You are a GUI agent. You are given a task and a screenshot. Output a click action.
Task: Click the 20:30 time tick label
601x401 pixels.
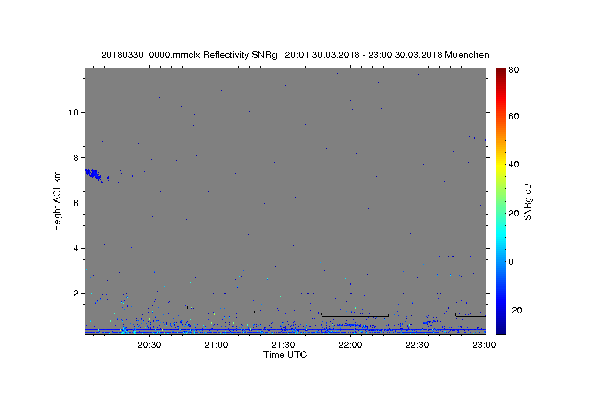(149, 345)
